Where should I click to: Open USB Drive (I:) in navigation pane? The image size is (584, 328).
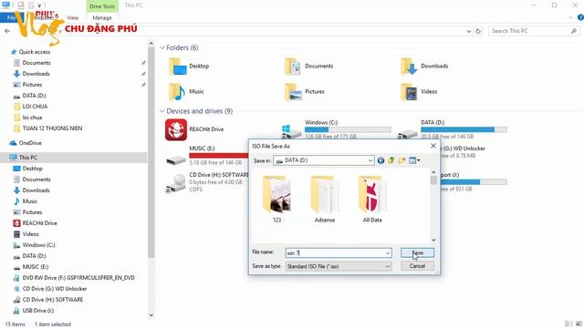37,311
